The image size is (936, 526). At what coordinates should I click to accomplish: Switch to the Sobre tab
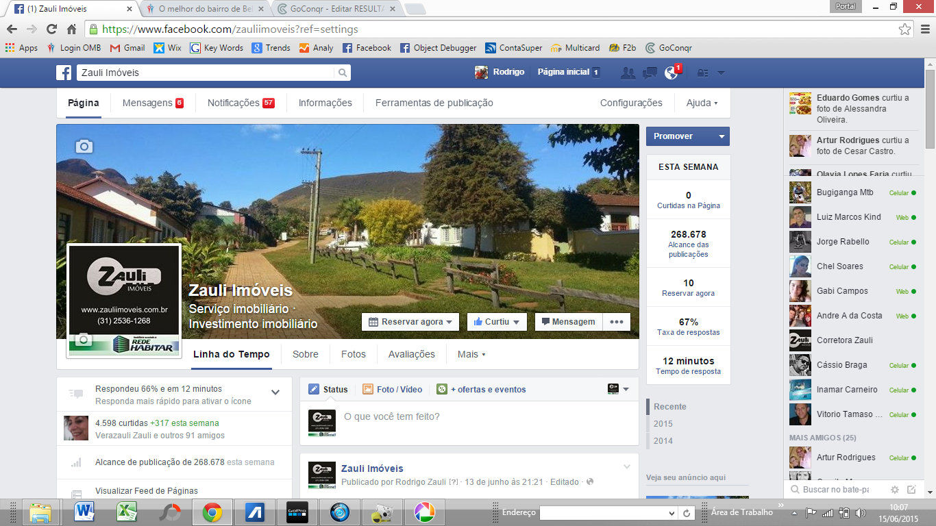tap(306, 355)
